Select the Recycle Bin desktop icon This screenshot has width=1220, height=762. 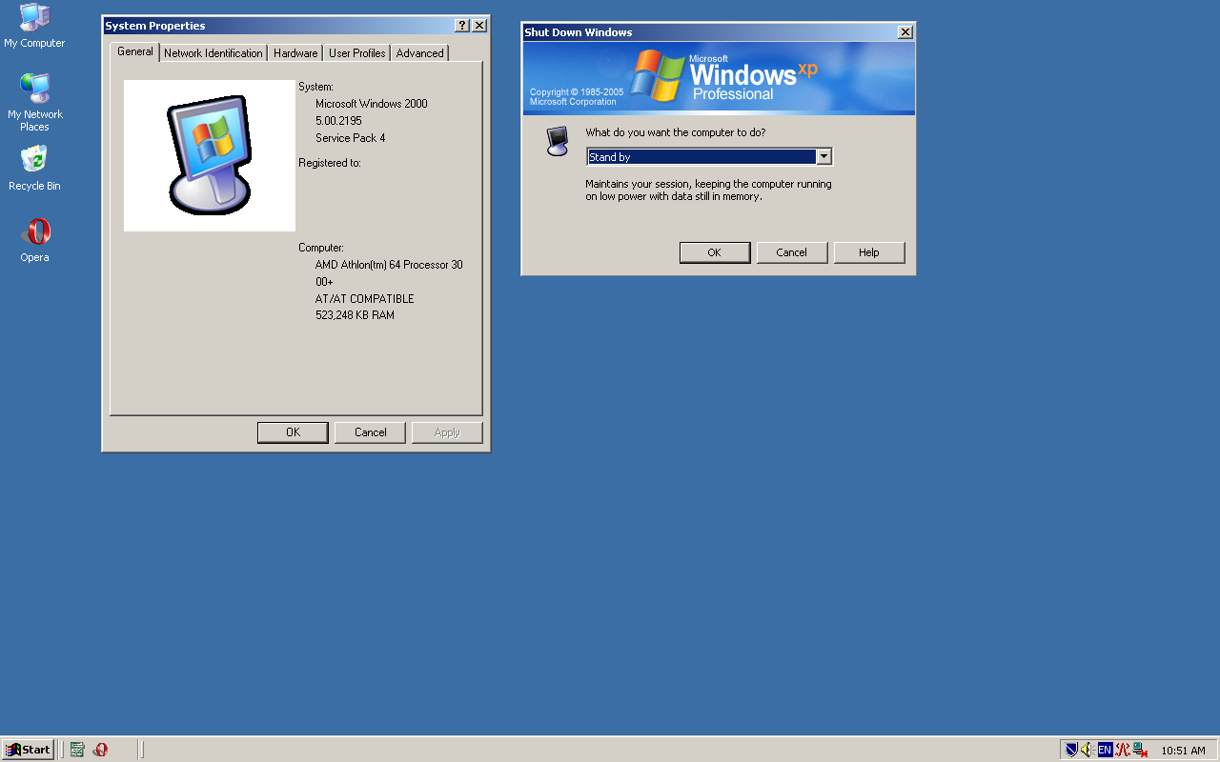click(34, 169)
